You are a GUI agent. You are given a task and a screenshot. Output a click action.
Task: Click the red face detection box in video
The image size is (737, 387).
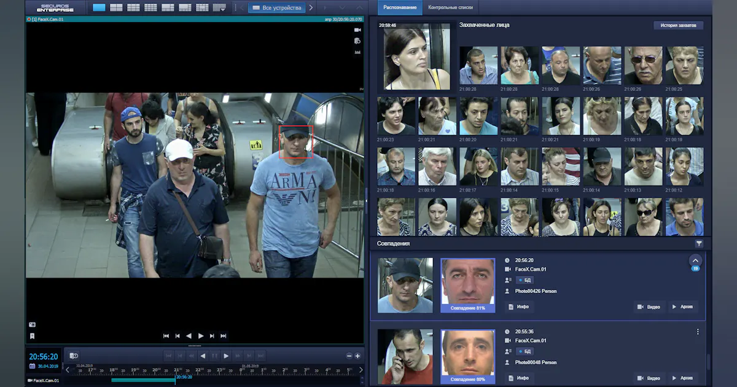296,142
